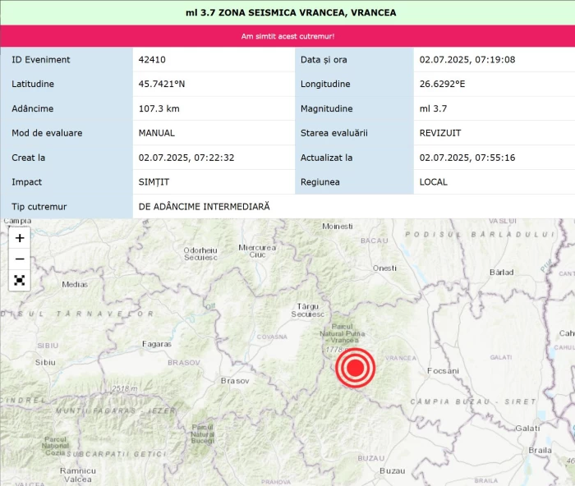Click the 'Creat la' label
Viewport: 575px width, 486px height.
28,158
